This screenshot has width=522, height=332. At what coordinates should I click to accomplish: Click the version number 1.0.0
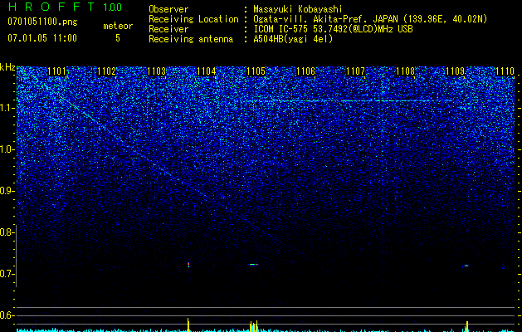112,7
